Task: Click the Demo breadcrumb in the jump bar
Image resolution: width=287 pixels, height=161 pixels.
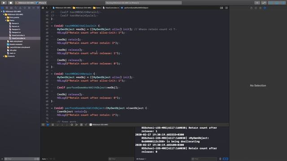Action: click(x=97, y=8)
